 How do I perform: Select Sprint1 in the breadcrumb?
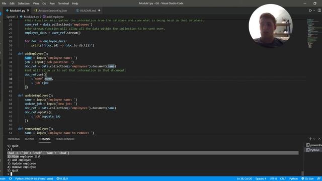coord(11,17)
